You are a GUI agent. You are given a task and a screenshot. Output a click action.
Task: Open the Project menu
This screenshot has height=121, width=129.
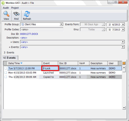tap(15, 8)
